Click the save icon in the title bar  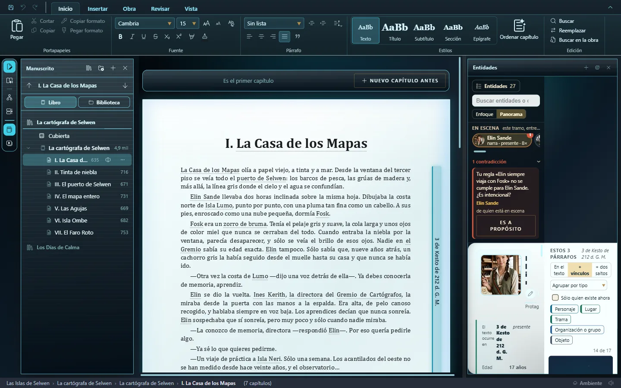tap(11, 7)
